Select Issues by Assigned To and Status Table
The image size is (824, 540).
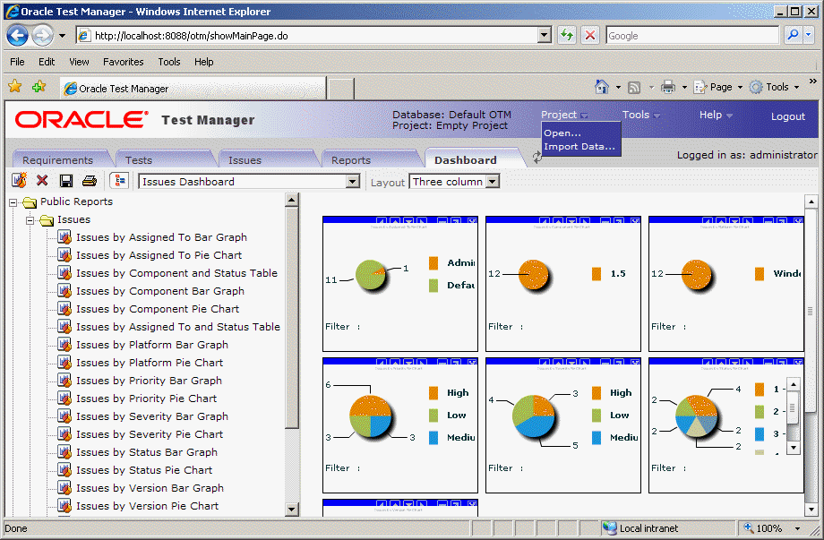tap(178, 327)
